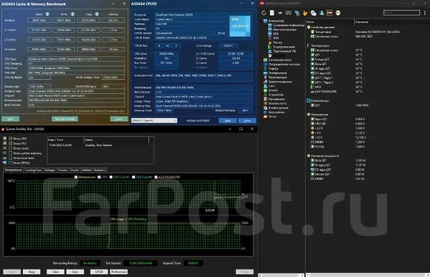Switch to Voltages tab
This screenshot has height=277, width=430.
[50, 170]
